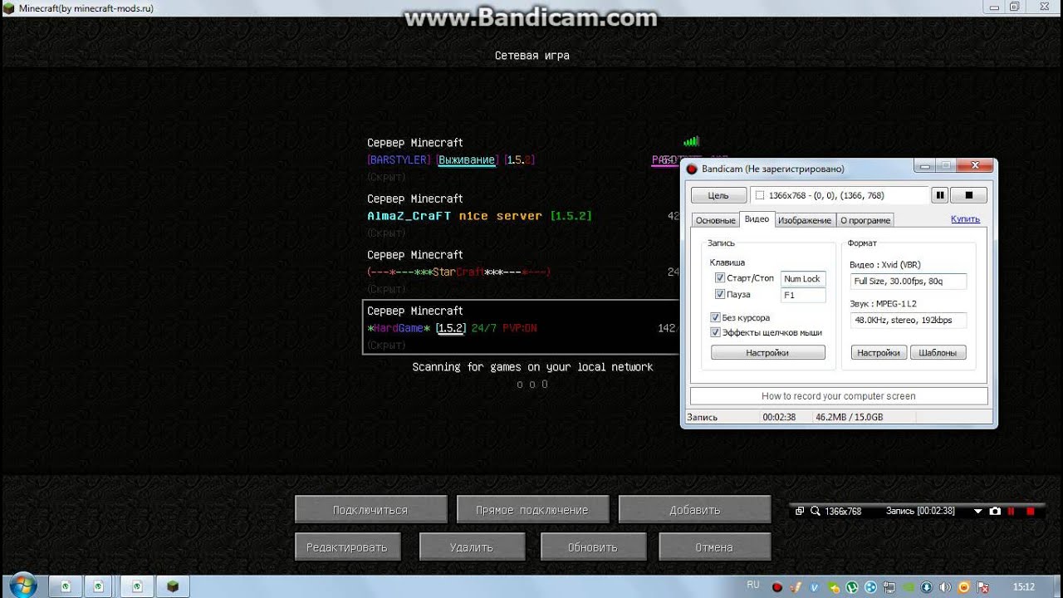Uncheck the Пауза hotkey checkbox

point(720,294)
